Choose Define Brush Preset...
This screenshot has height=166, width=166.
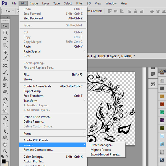point(53,117)
